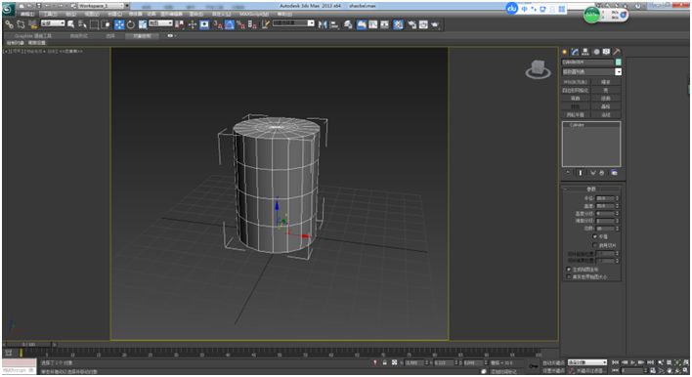This screenshot has height=377, width=692.
Task: Activate the Select and Link tool
Action: [9, 24]
